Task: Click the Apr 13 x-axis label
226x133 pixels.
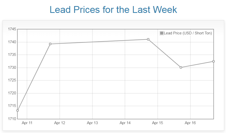Action: (92, 123)
